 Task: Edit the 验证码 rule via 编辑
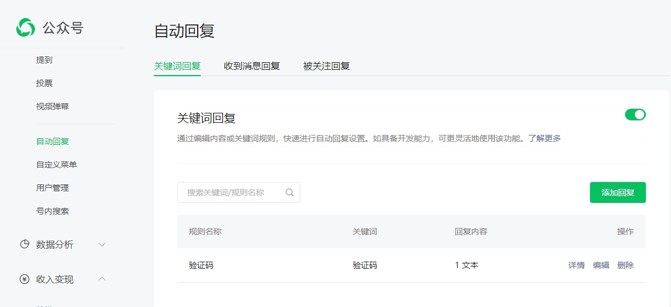tap(601, 265)
